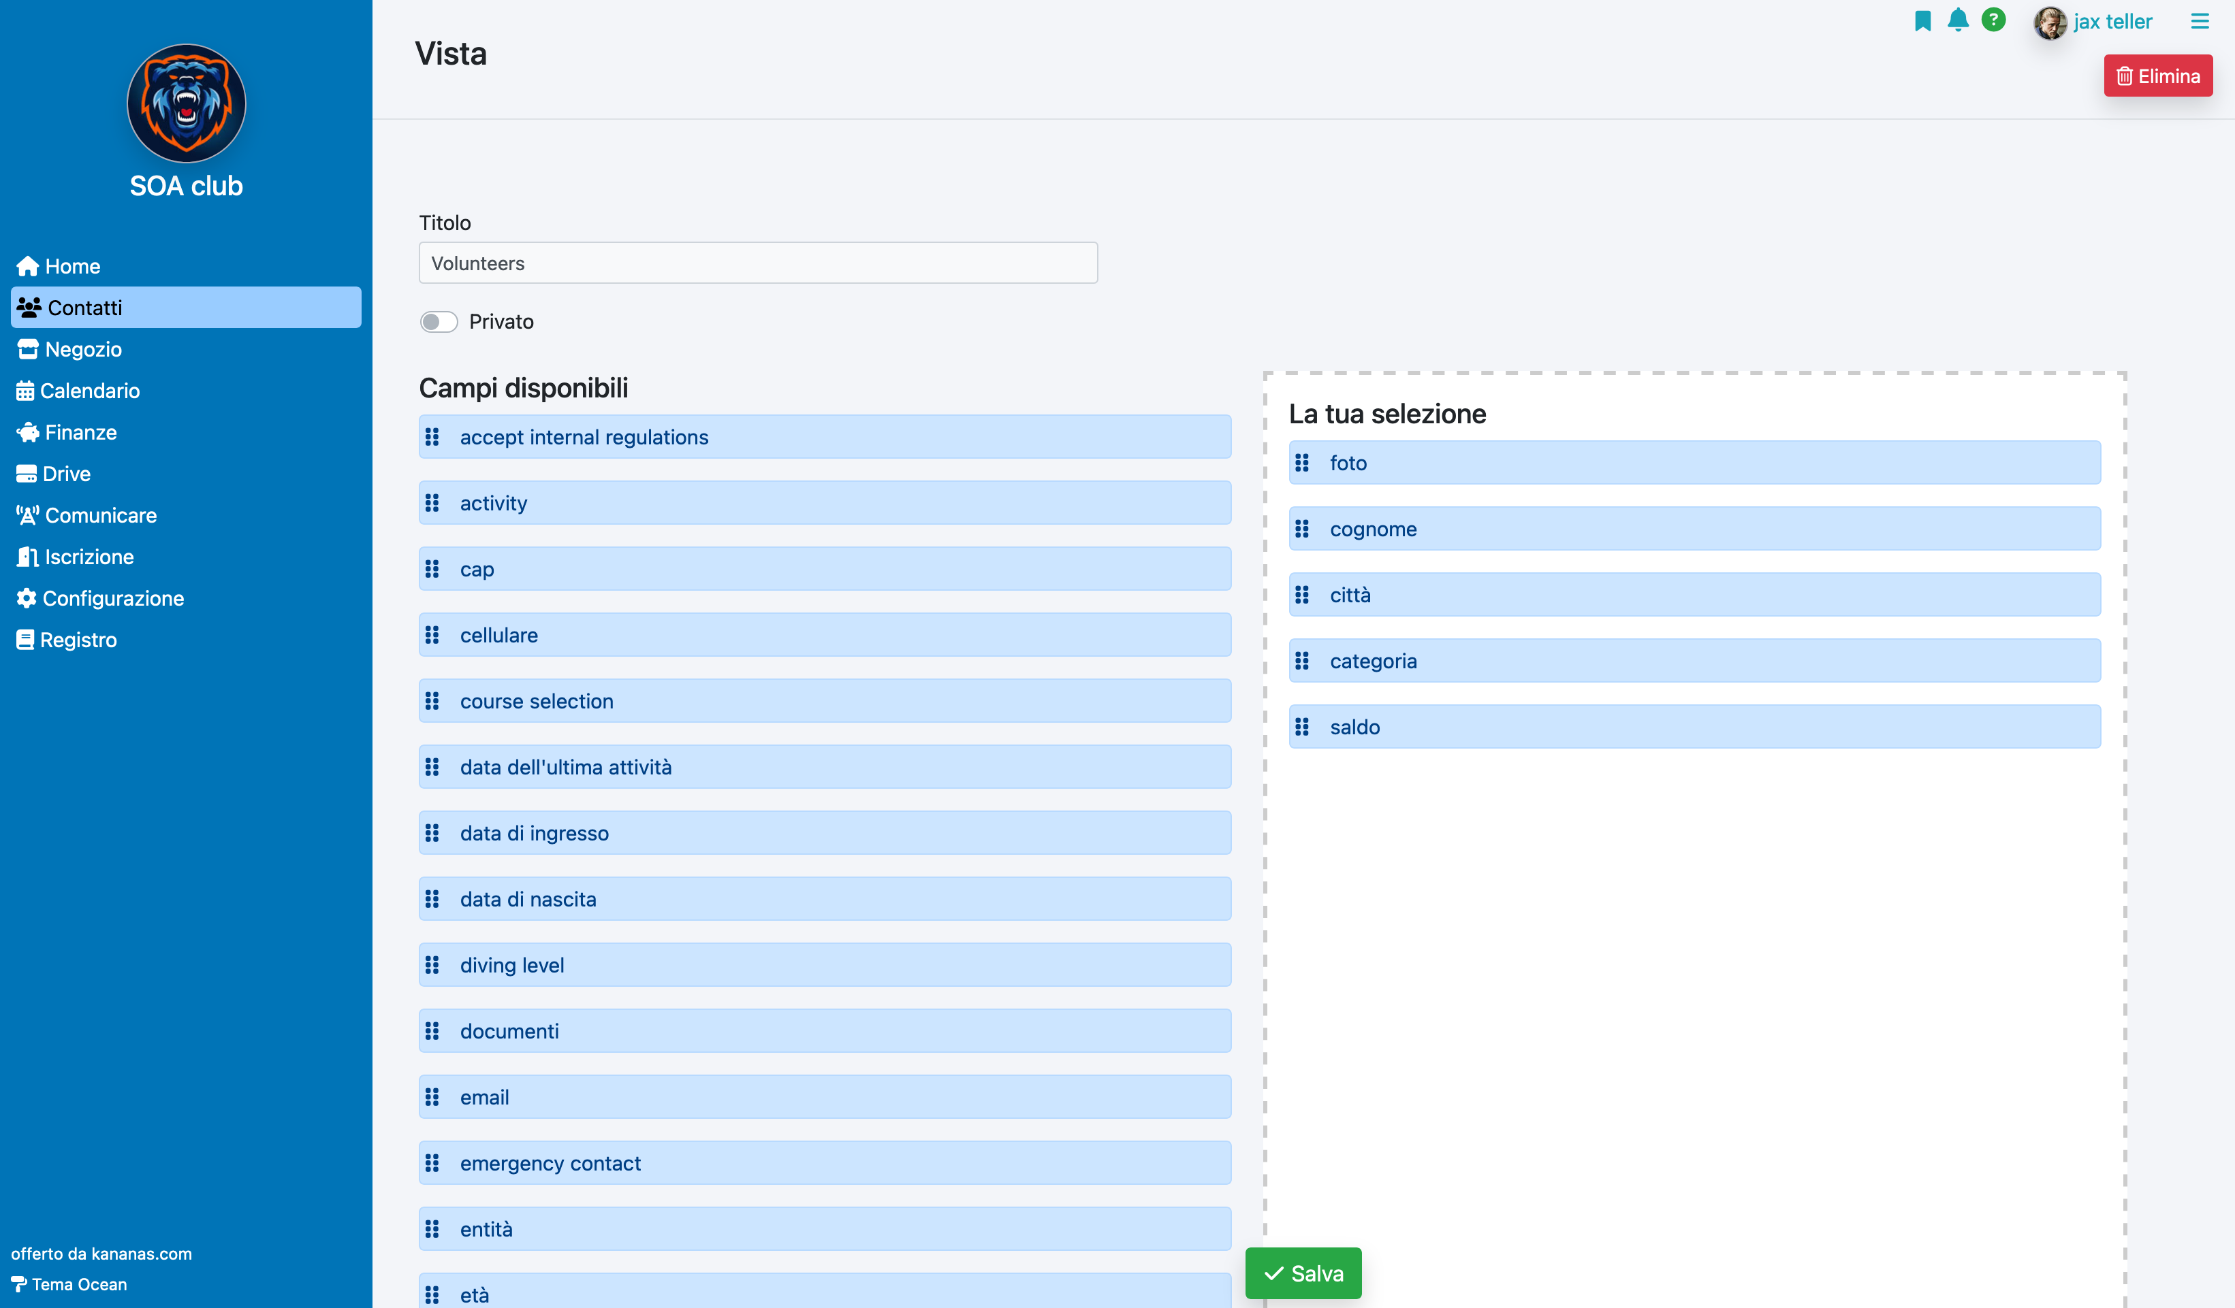The width and height of the screenshot is (2235, 1308).
Task: Click drag handle beside città in selection
Action: [x=1302, y=595]
